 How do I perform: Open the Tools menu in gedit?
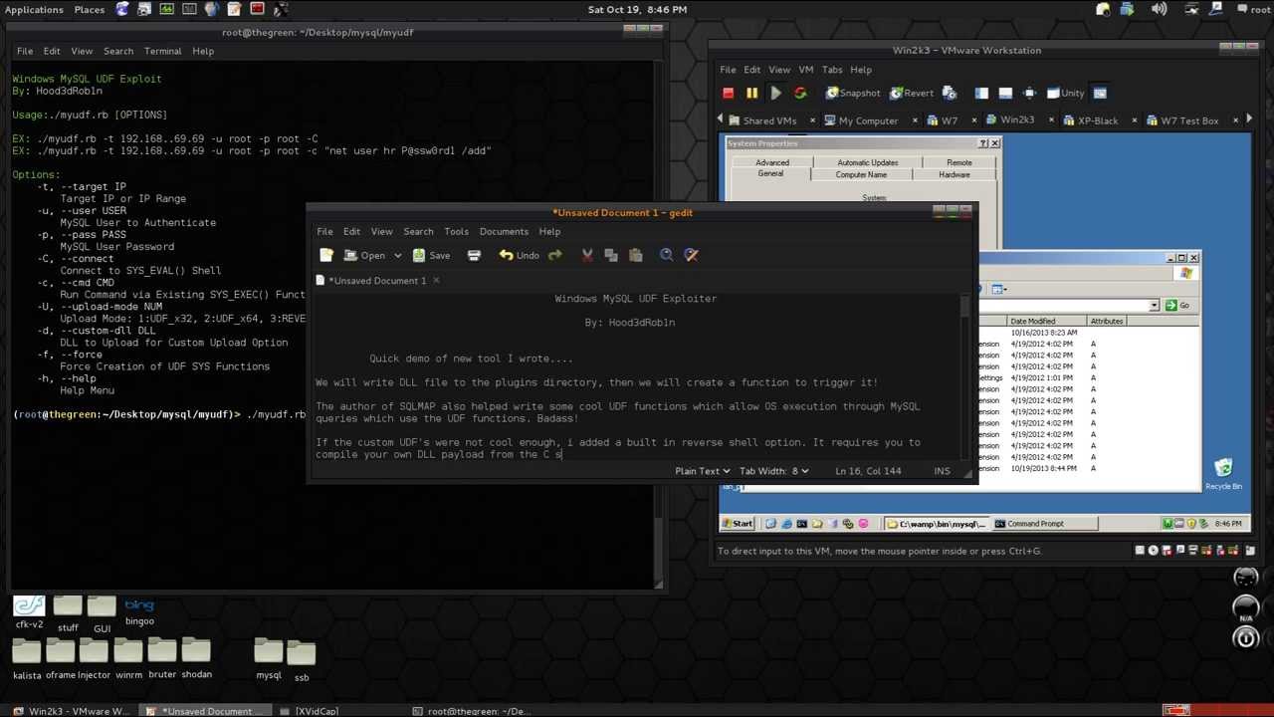[456, 231]
